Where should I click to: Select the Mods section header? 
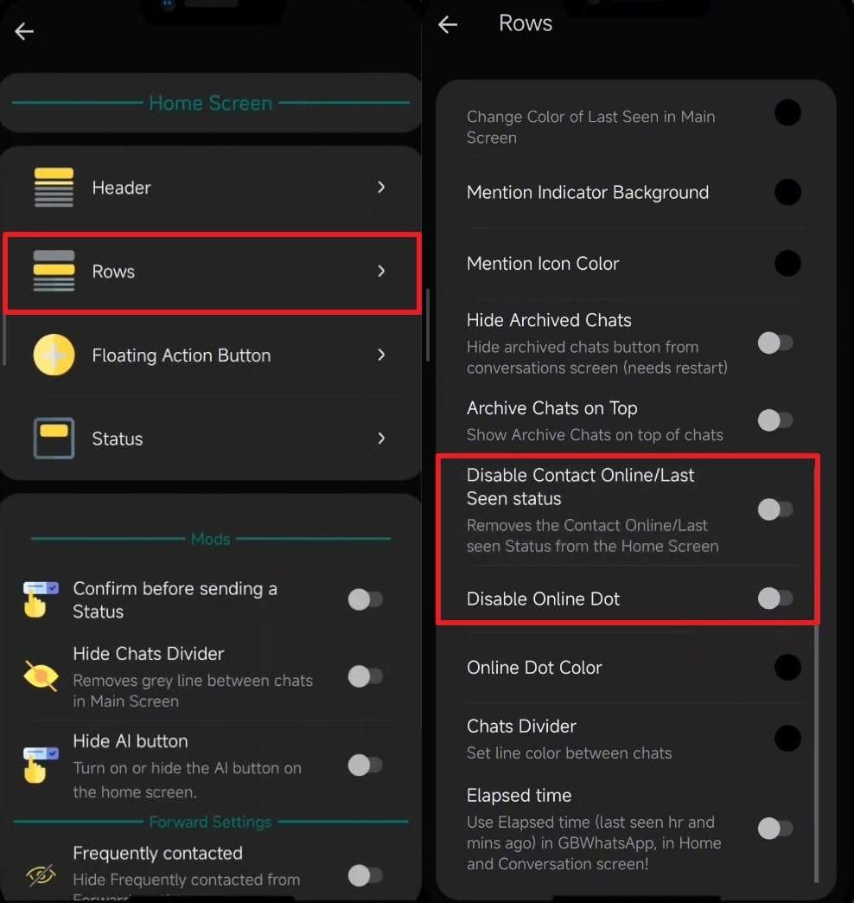pyautogui.click(x=210, y=538)
